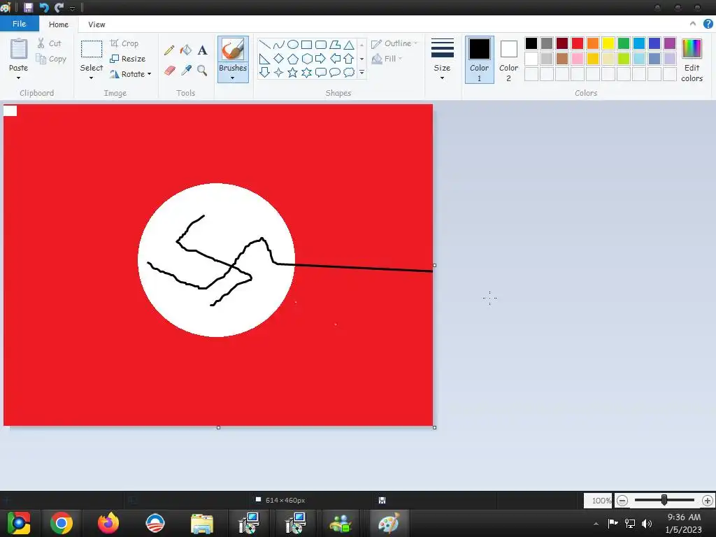Expand the Select options arrow
The height and width of the screenshot is (537, 716).
[92, 78]
